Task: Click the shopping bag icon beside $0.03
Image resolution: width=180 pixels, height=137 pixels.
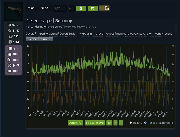Action: pyautogui.click(x=10, y=54)
